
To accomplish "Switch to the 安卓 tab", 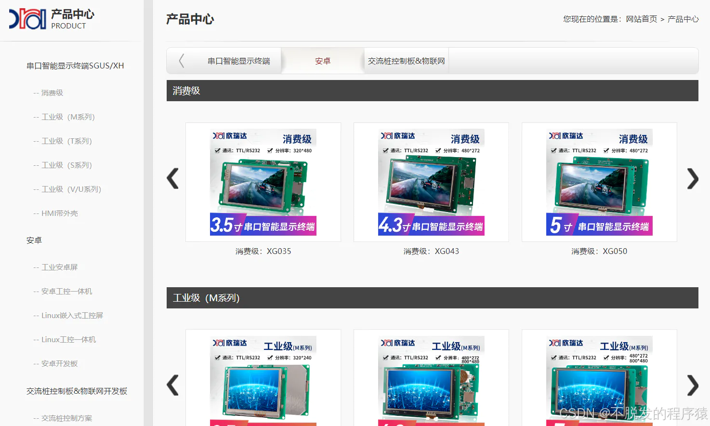I will (323, 61).
